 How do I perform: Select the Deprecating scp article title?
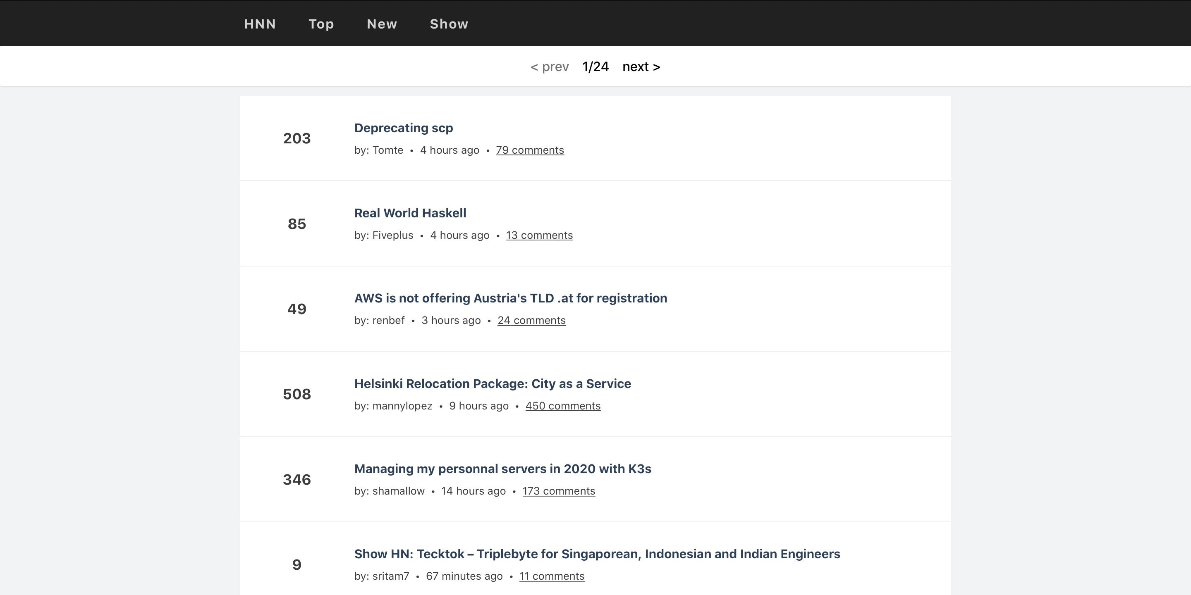pyautogui.click(x=403, y=128)
